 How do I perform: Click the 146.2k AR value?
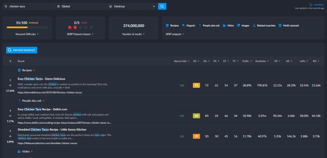pos(291,136)
